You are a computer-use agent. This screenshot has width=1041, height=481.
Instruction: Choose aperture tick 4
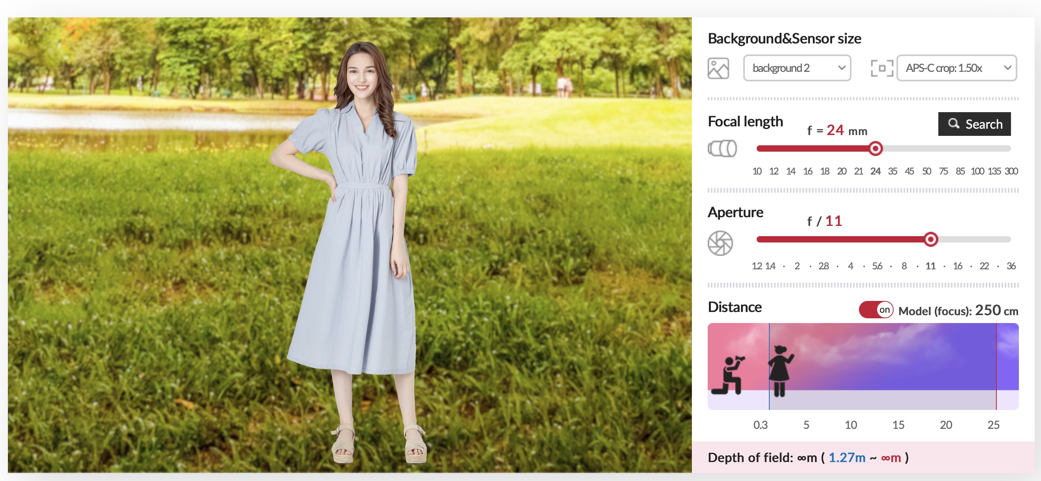(x=851, y=266)
